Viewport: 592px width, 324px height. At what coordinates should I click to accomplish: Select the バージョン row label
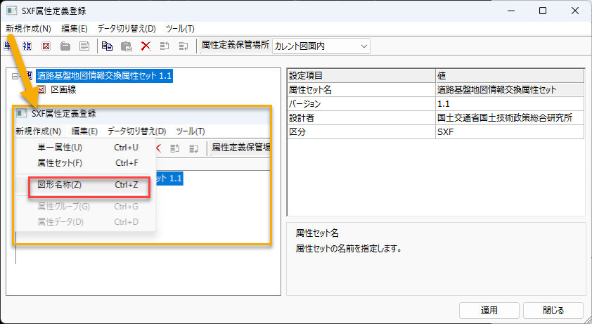click(361, 103)
